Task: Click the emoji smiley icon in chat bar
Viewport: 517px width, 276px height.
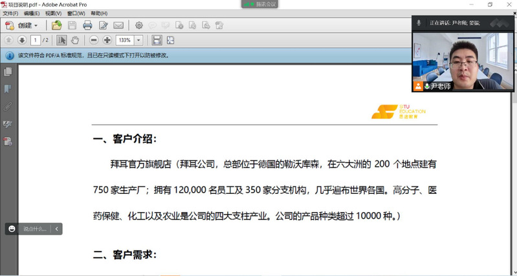Action: (12, 229)
